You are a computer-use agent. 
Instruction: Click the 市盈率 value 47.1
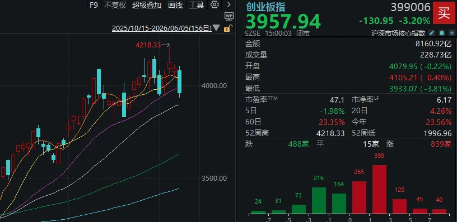click(x=337, y=100)
